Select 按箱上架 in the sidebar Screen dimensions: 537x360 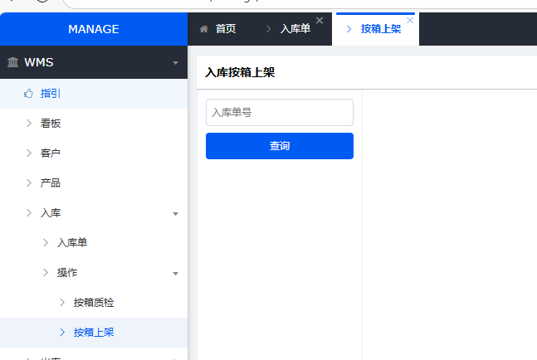93,333
